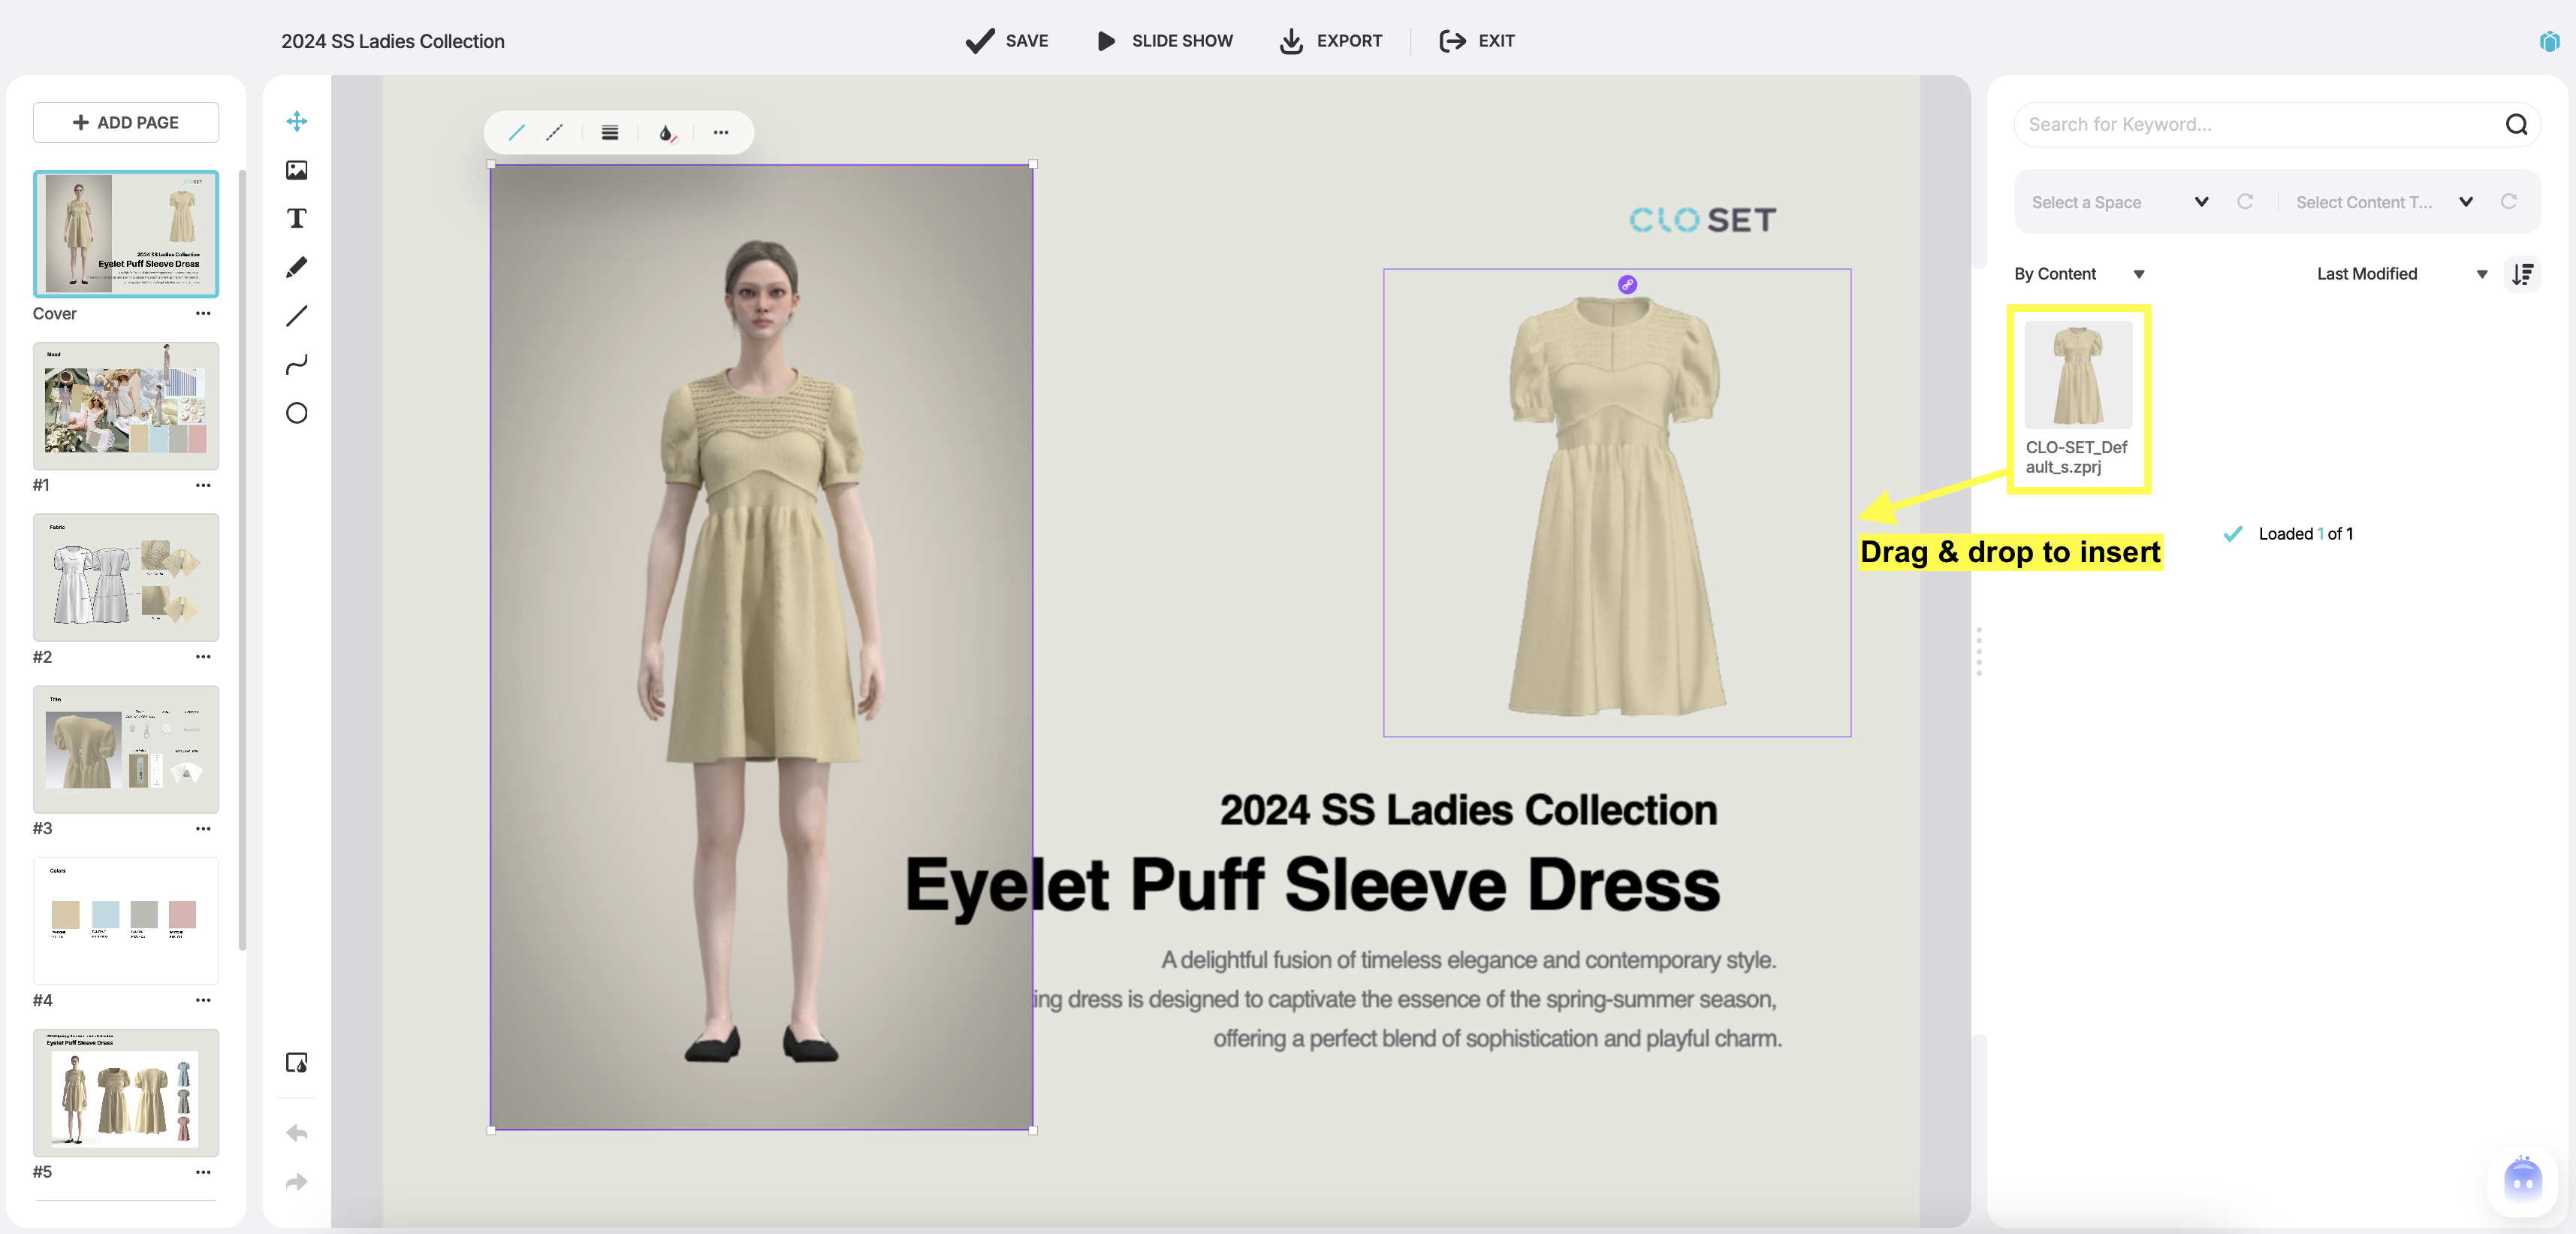Toggle the no-fill color option
The image size is (2576, 1234).
(665, 132)
